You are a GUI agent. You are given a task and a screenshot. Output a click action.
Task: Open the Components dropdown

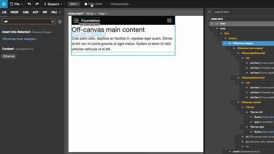click(120, 4)
